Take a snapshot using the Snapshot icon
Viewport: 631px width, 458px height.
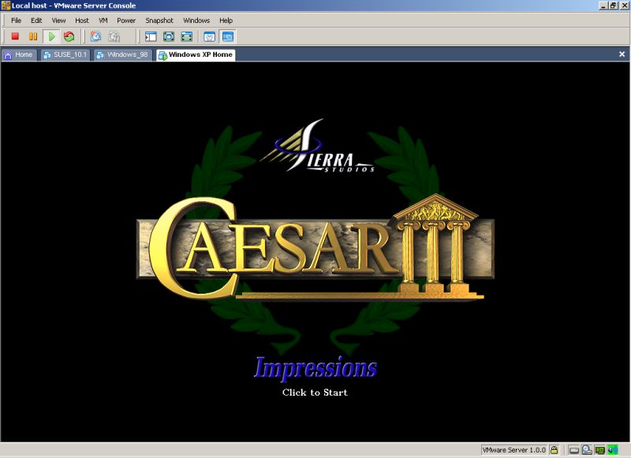pyautogui.click(x=95, y=36)
